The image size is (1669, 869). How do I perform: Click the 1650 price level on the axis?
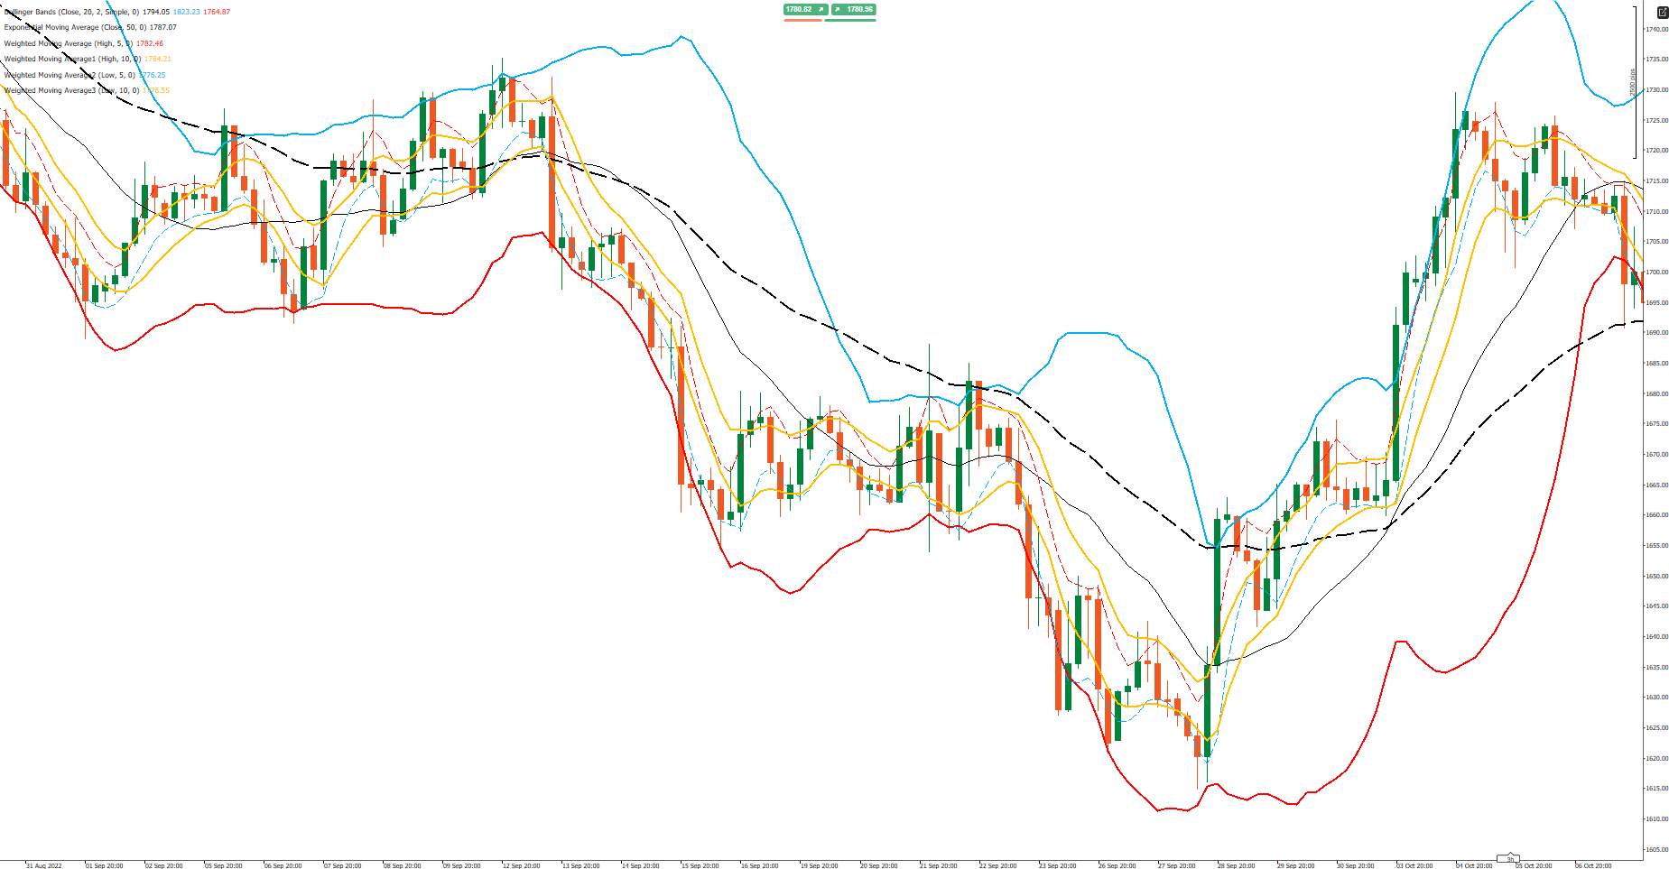tap(1656, 576)
